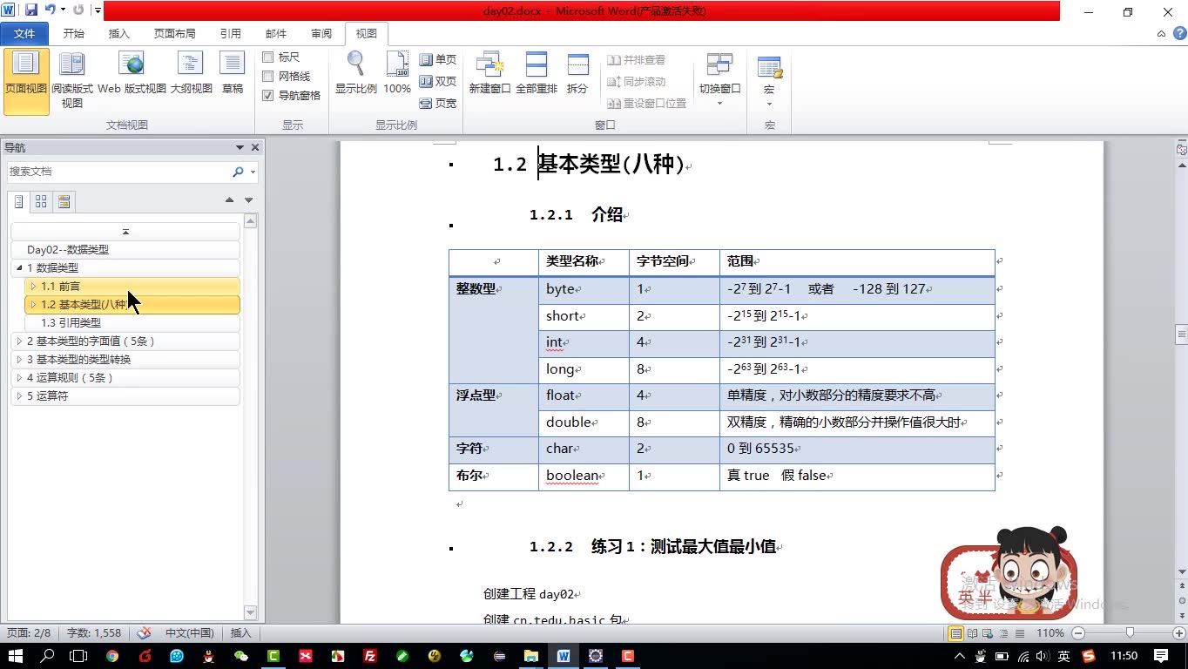The image size is (1188, 669).
Task: Click inside the 搜索文档 search box
Action: (x=122, y=172)
